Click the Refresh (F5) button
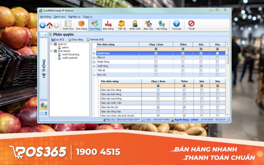 [x=95, y=40]
